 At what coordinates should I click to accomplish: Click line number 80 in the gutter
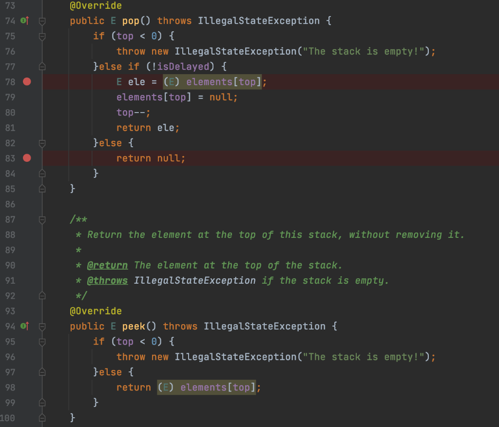(x=11, y=112)
